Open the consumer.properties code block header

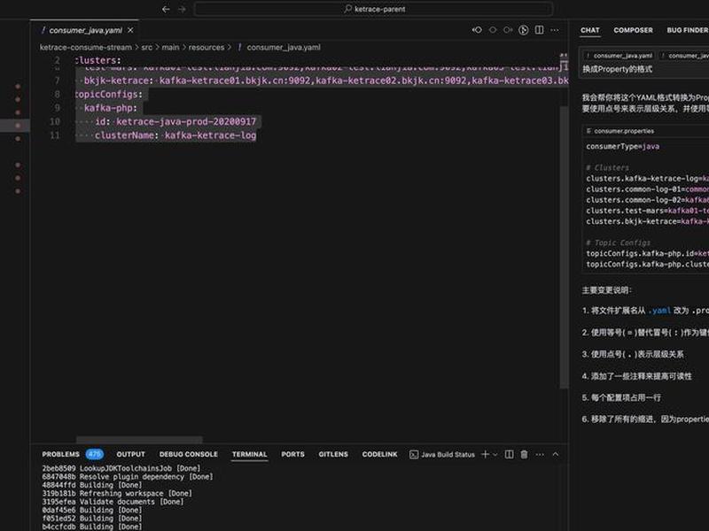(624, 131)
